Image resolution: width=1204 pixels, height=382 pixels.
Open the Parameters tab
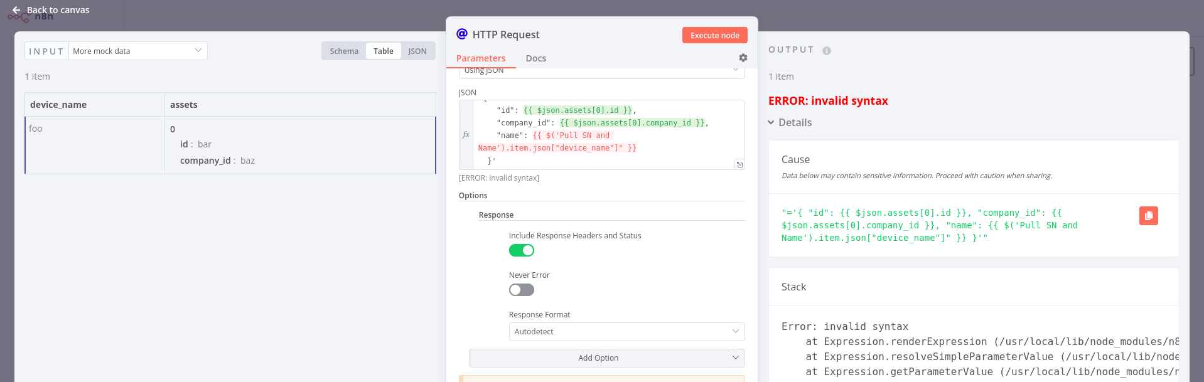click(480, 58)
